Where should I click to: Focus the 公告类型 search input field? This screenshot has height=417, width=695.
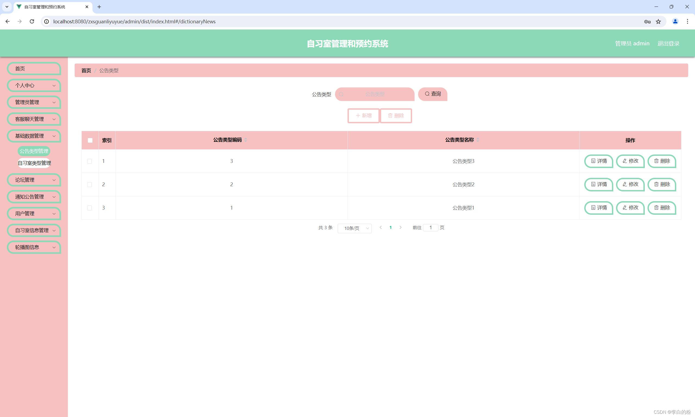pyautogui.click(x=375, y=94)
